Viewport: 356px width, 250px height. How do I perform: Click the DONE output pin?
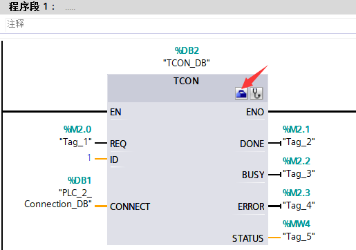(252, 144)
